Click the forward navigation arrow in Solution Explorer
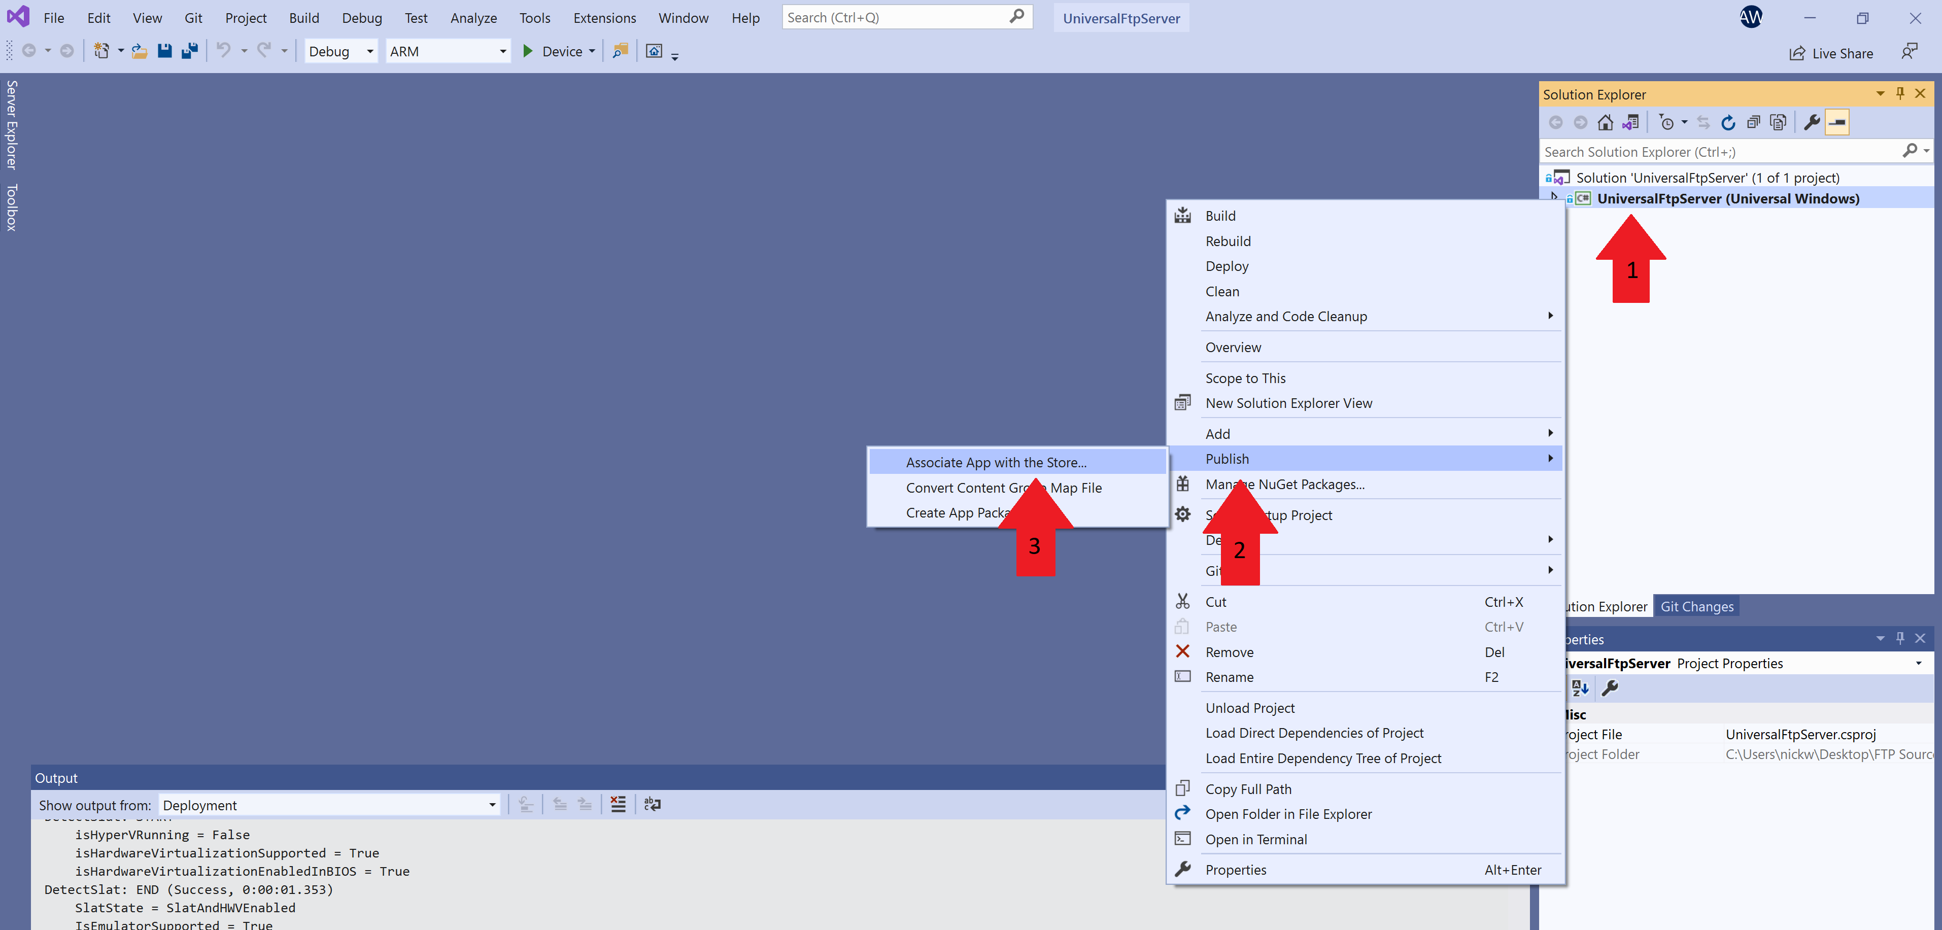The height and width of the screenshot is (930, 1942). 1580,123
